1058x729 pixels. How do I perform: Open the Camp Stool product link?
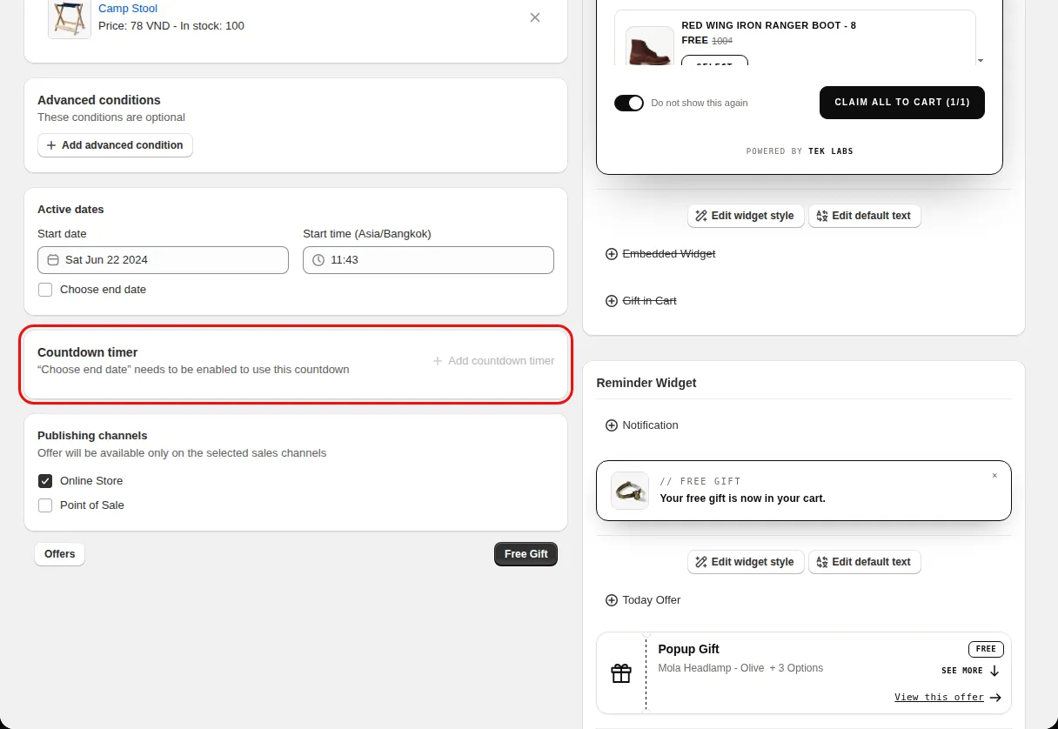point(128,9)
